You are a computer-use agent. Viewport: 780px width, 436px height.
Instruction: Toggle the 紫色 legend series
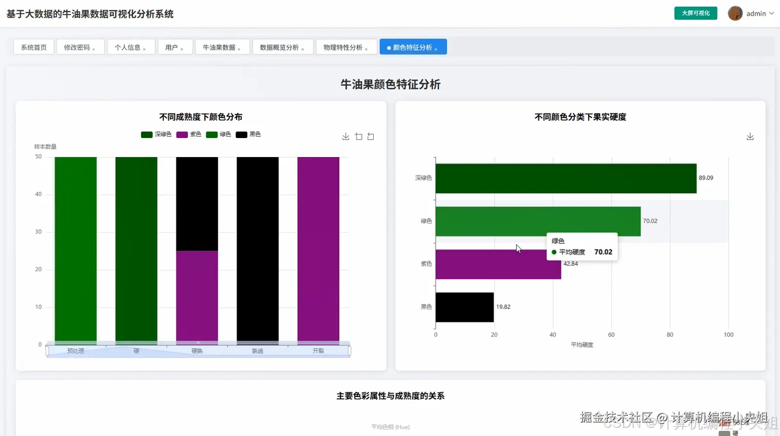(189, 135)
